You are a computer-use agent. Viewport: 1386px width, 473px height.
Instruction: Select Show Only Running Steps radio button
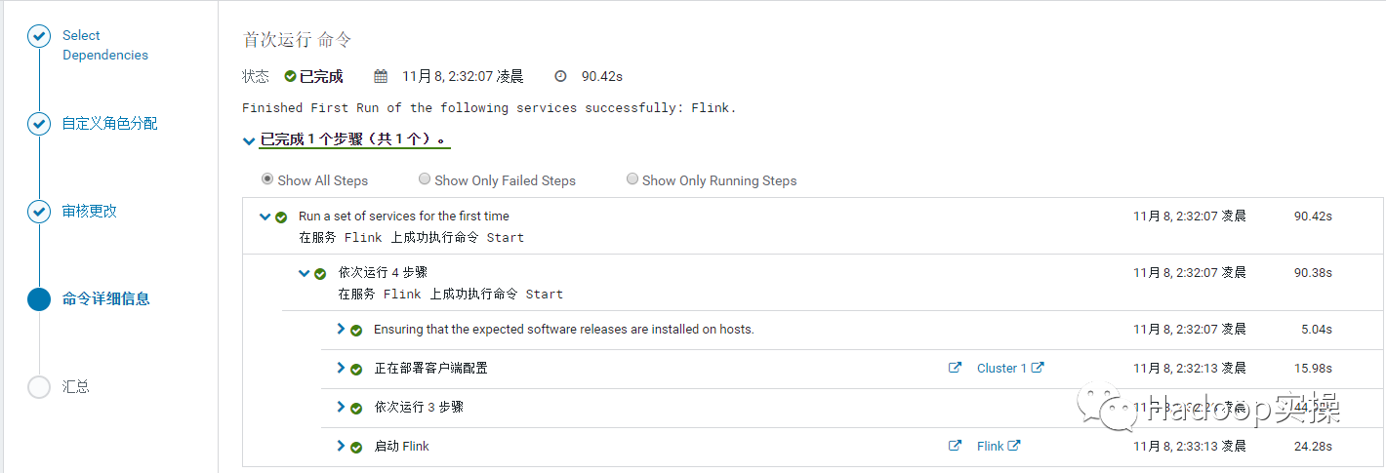coord(632,179)
